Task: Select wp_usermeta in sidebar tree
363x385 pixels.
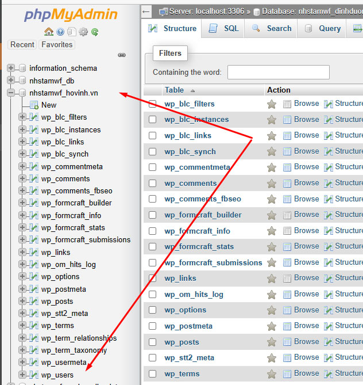Action: (x=64, y=363)
